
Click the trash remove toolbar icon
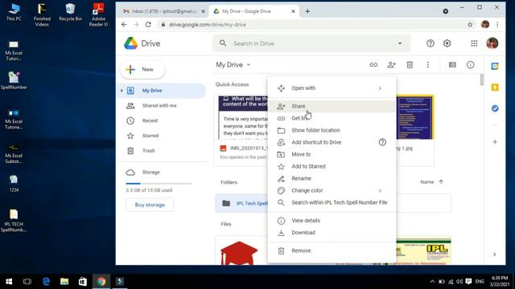click(x=410, y=65)
